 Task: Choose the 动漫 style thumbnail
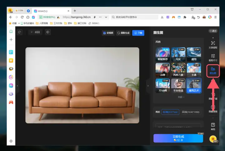[162, 70]
